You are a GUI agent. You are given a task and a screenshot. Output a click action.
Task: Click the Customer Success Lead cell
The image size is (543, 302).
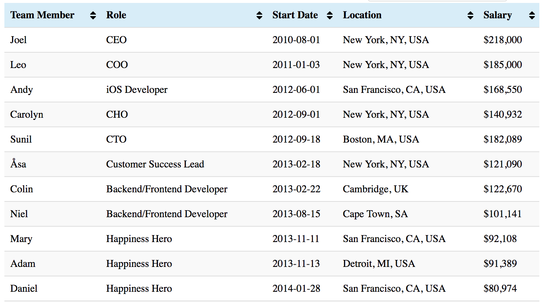[x=155, y=164]
